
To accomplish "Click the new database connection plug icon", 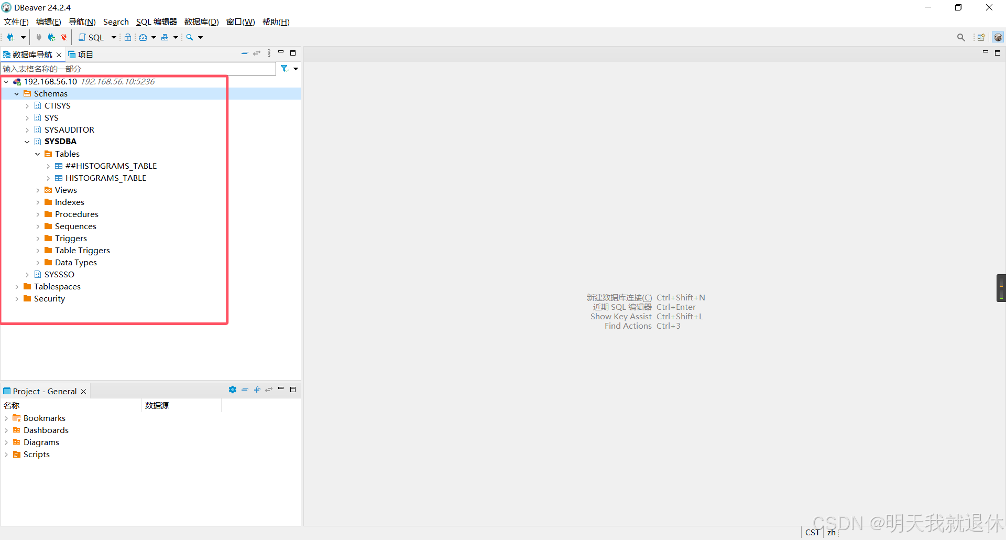I will coord(10,37).
